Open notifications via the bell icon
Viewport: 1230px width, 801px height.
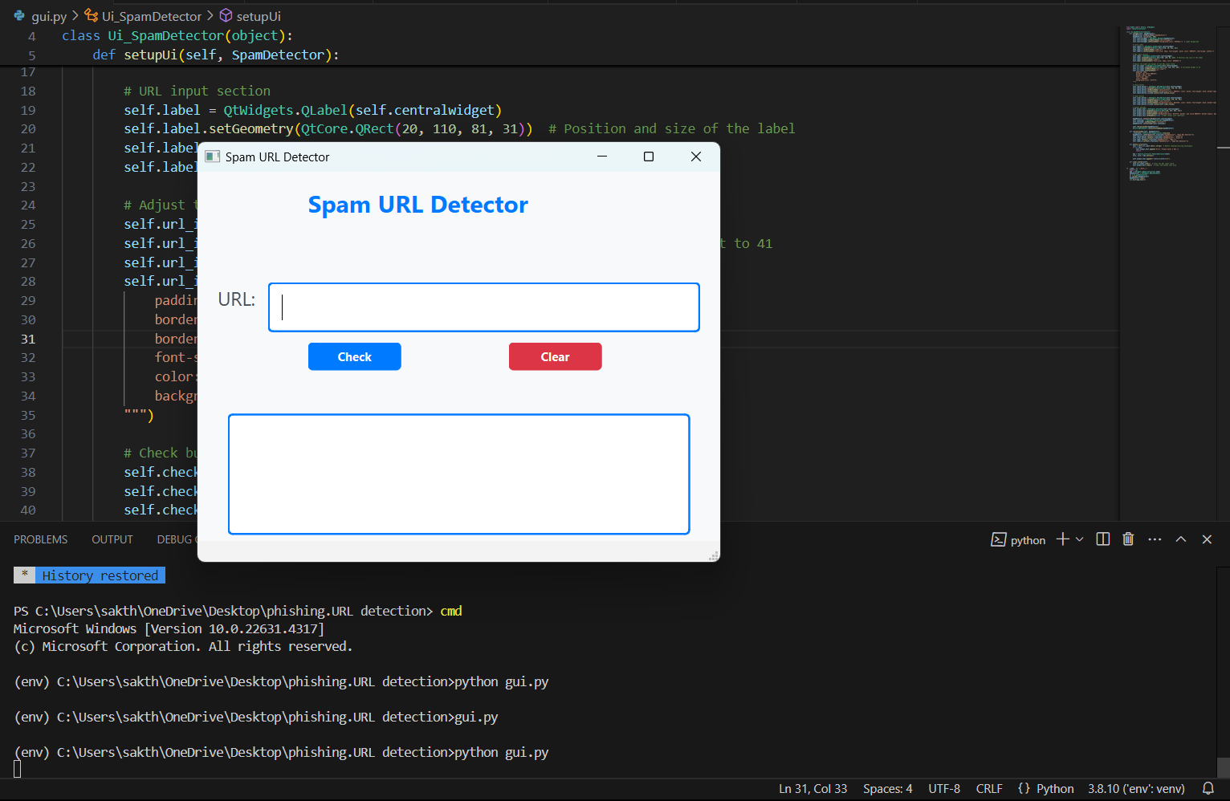point(1208,789)
